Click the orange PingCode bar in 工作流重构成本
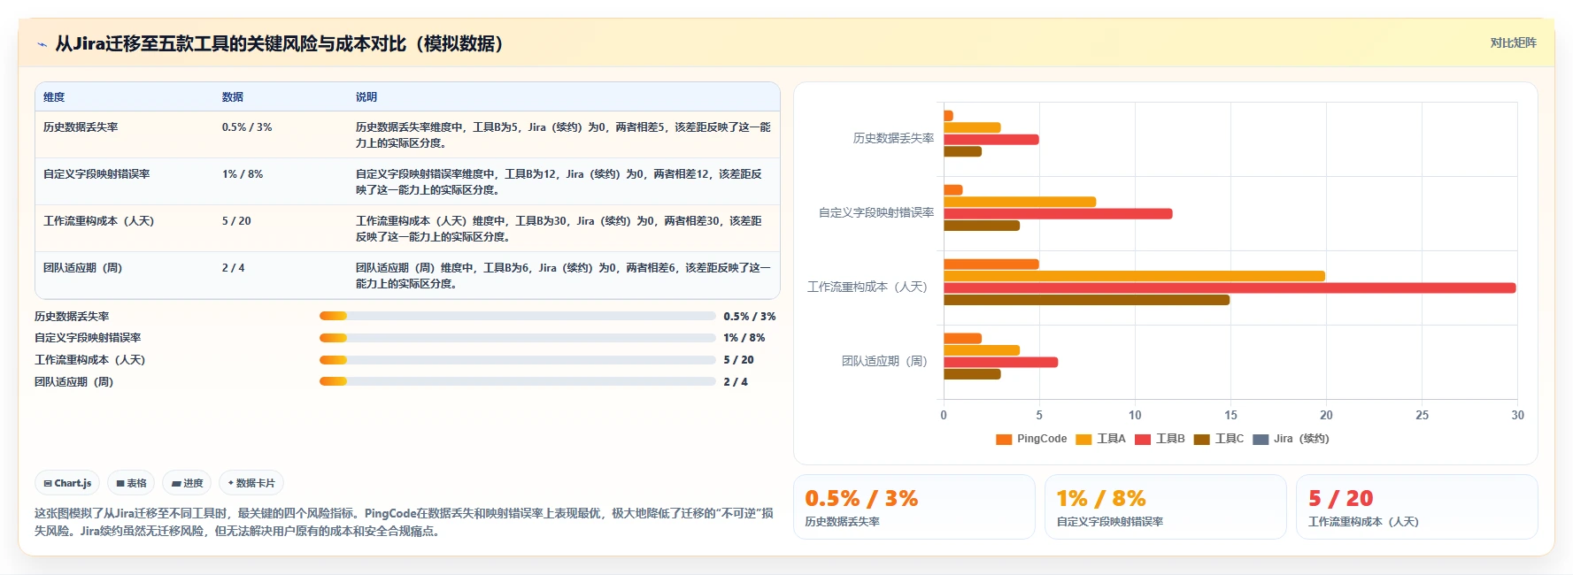 click(x=991, y=264)
